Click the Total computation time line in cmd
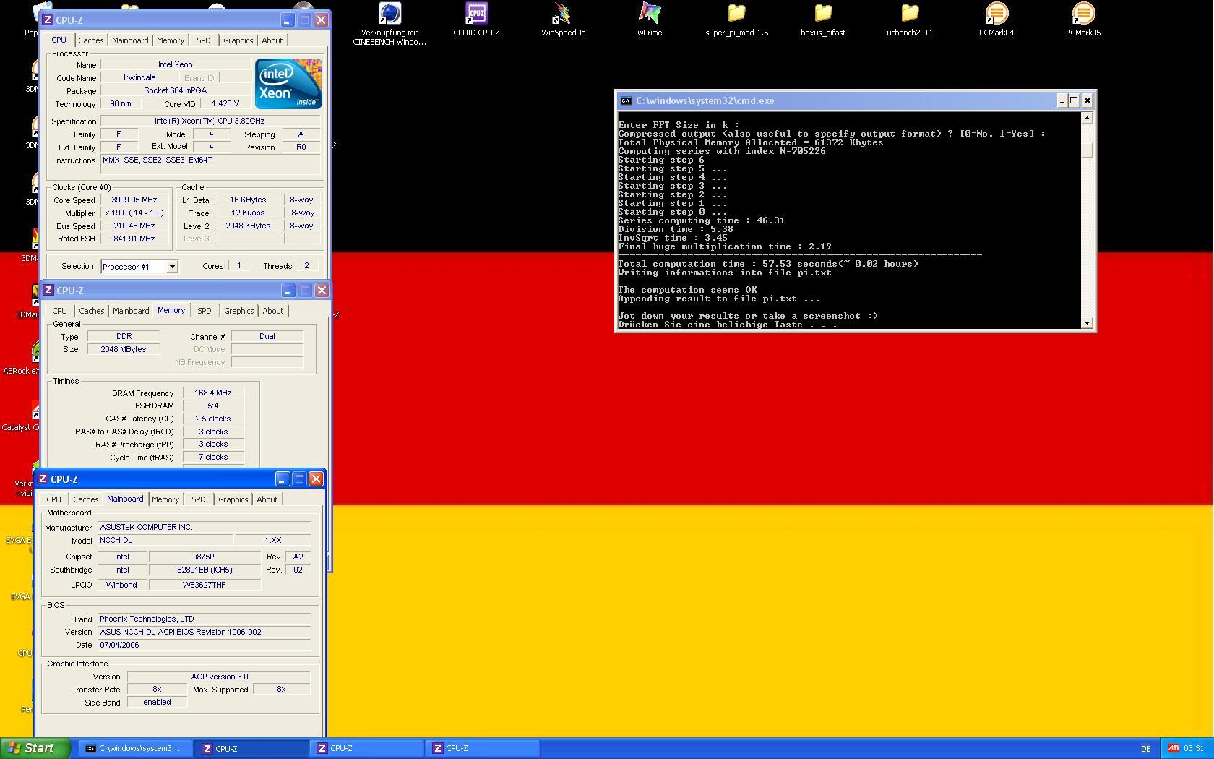The image size is (1214, 759). (768, 264)
